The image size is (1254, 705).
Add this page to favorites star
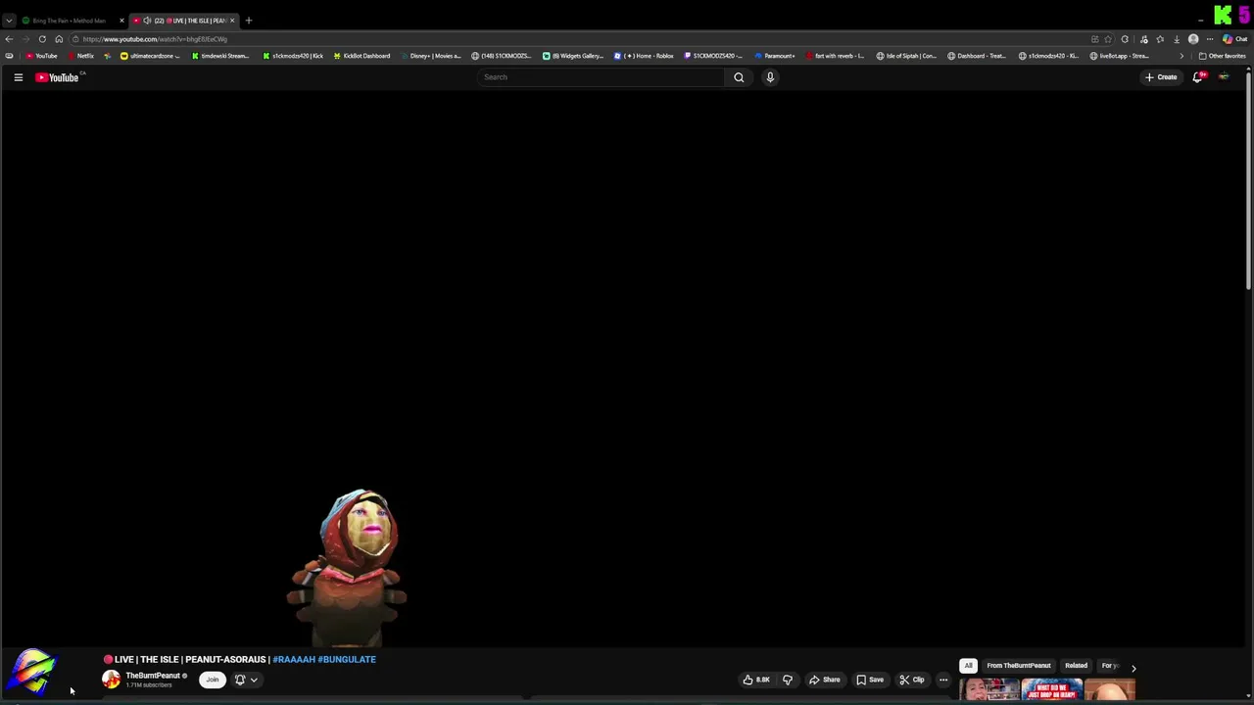[1108, 39]
